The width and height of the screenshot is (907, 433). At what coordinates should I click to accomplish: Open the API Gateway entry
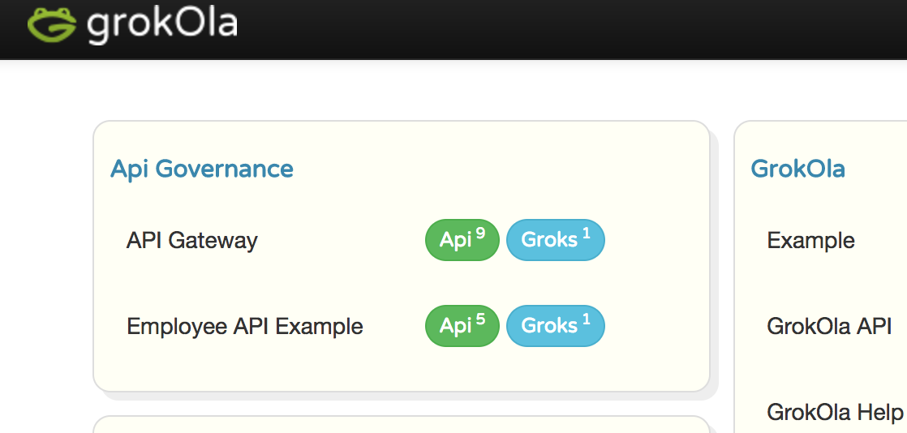[192, 240]
